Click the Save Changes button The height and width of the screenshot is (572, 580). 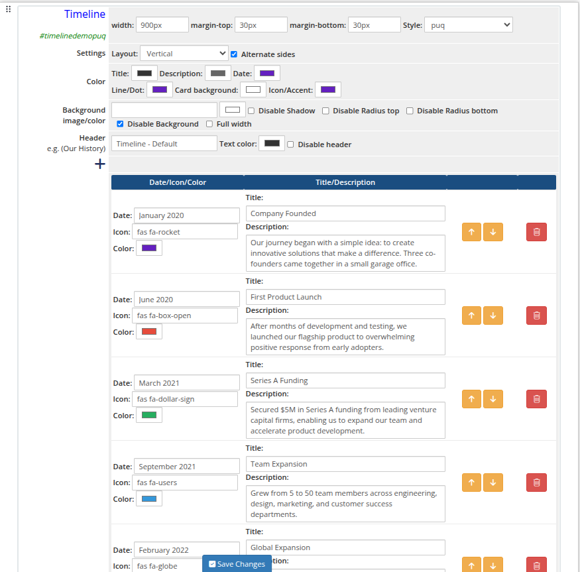click(237, 564)
